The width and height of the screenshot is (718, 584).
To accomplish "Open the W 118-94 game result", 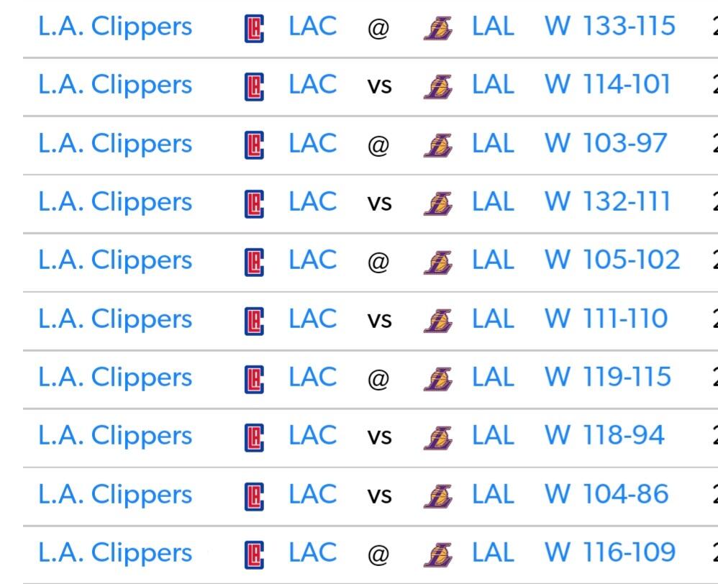I will coord(604,435).
